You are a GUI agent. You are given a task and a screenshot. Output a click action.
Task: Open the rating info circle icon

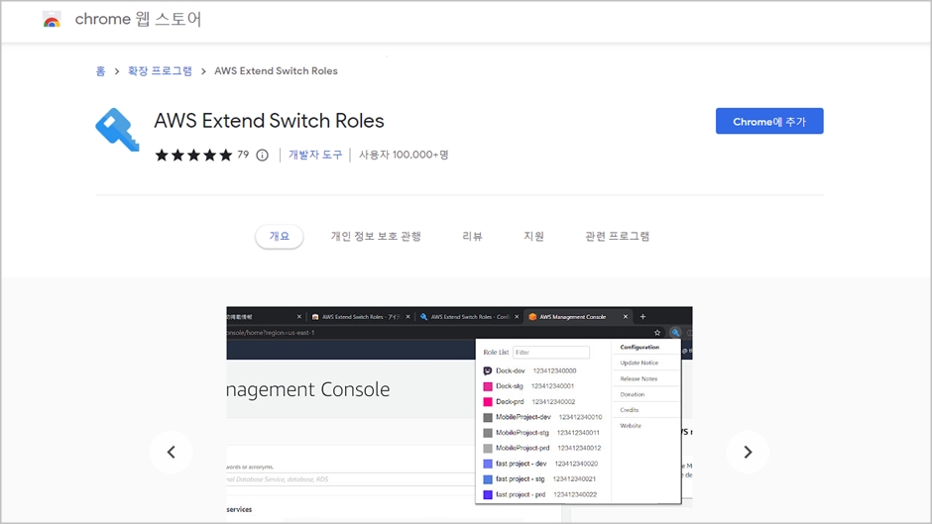pos(262,156)
